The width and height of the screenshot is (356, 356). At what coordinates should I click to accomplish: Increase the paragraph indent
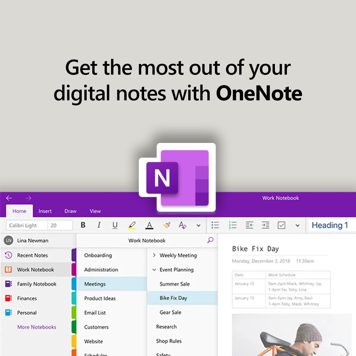(265, 225)
